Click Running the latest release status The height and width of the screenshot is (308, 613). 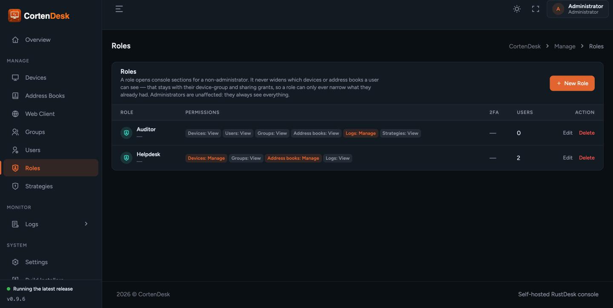coord(43,289)
